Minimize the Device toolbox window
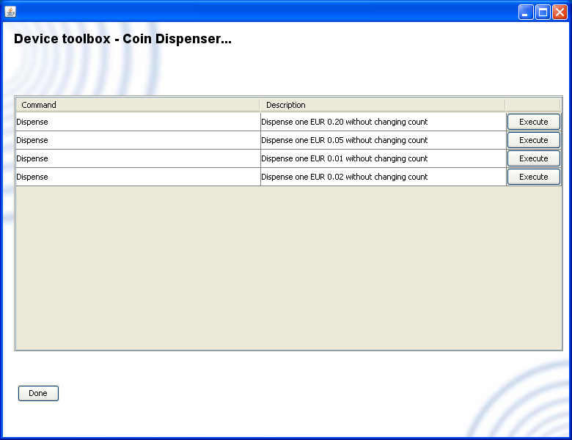Viewport: 572px width, 440px height. [526, 12]
